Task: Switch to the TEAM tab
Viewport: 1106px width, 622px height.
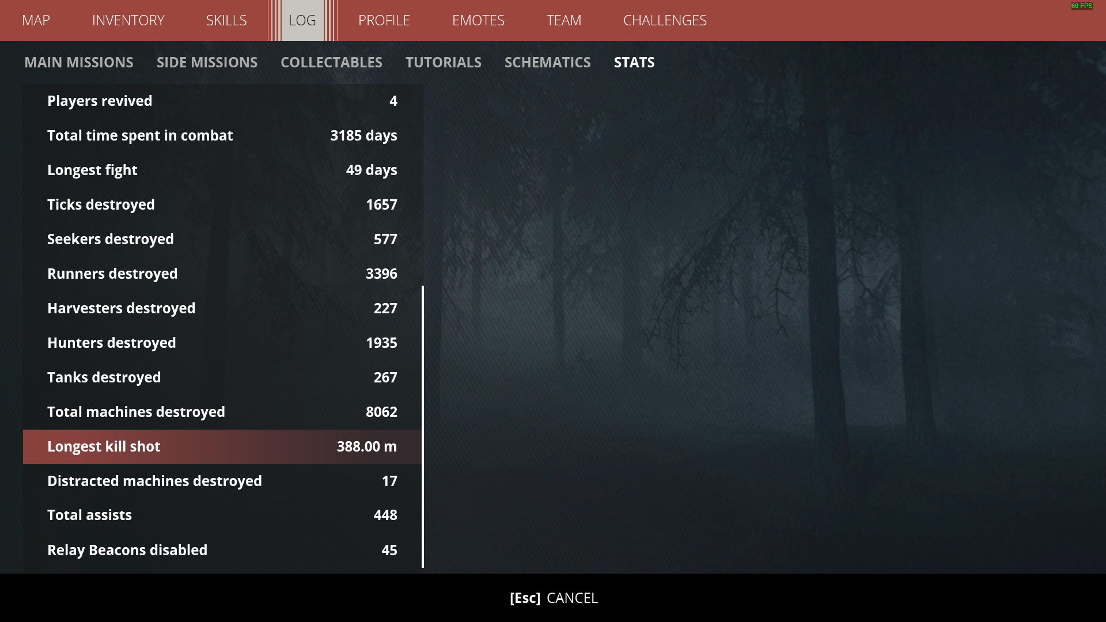Action: pyautogui.click(x=564, y=20)
